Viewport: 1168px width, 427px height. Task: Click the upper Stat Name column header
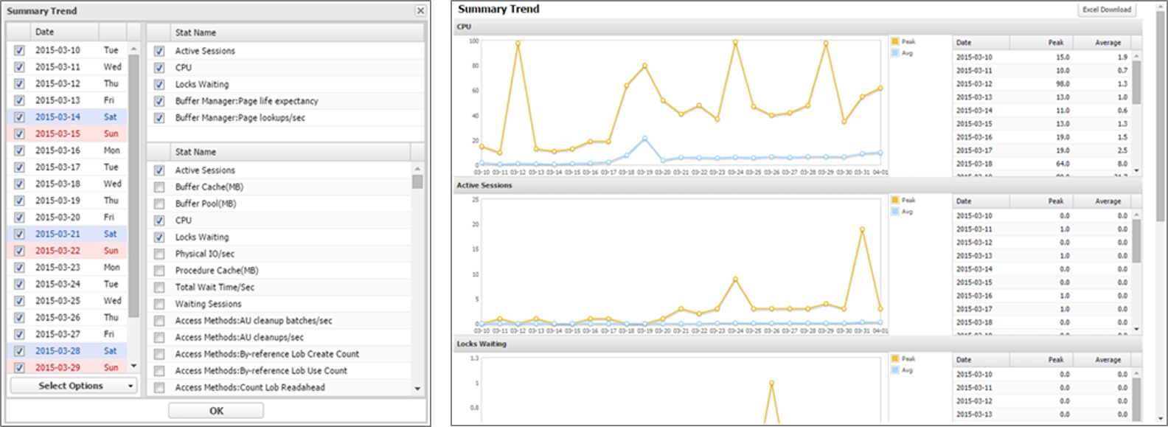(297, 32)
